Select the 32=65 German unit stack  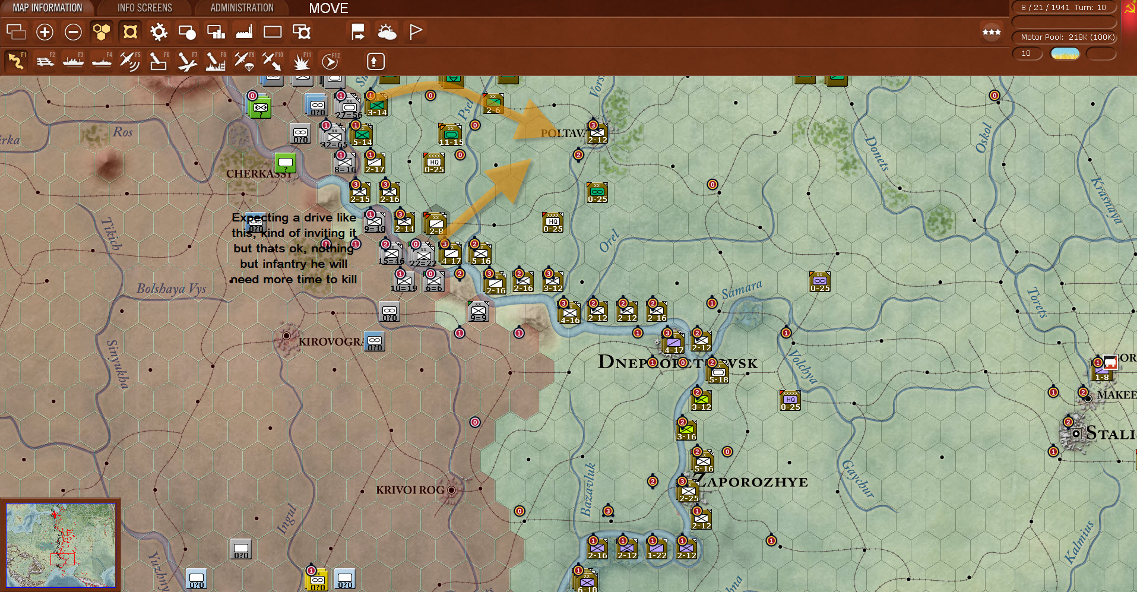[x=334, y=135]
